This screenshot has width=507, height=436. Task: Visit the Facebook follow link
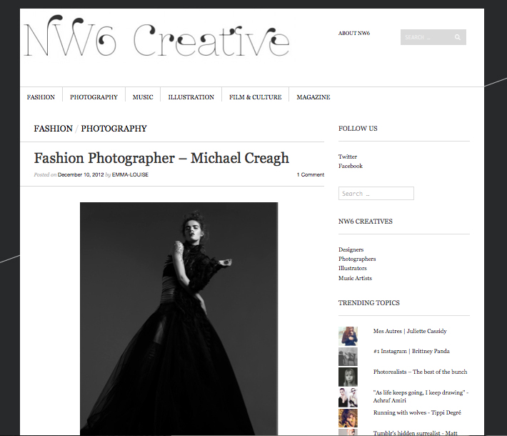tap(351, 166)
